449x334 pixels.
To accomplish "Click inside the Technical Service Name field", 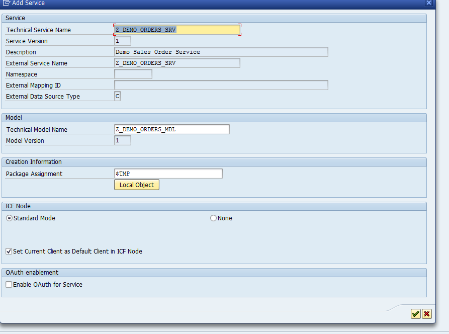I will coord(176,30).
